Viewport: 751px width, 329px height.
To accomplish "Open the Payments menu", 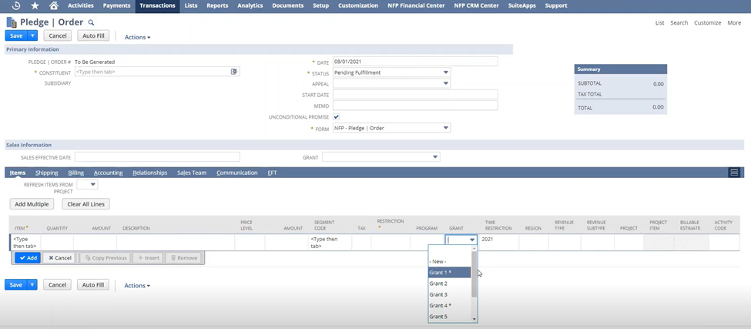I will (x=116, y=5).
